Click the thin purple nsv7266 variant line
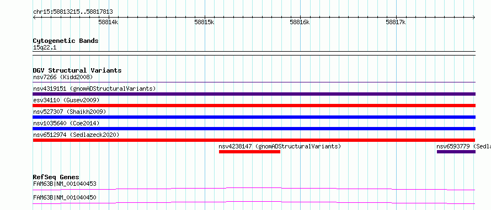The image size is (491, 210). pyautogui.click(x=254, y=82)
